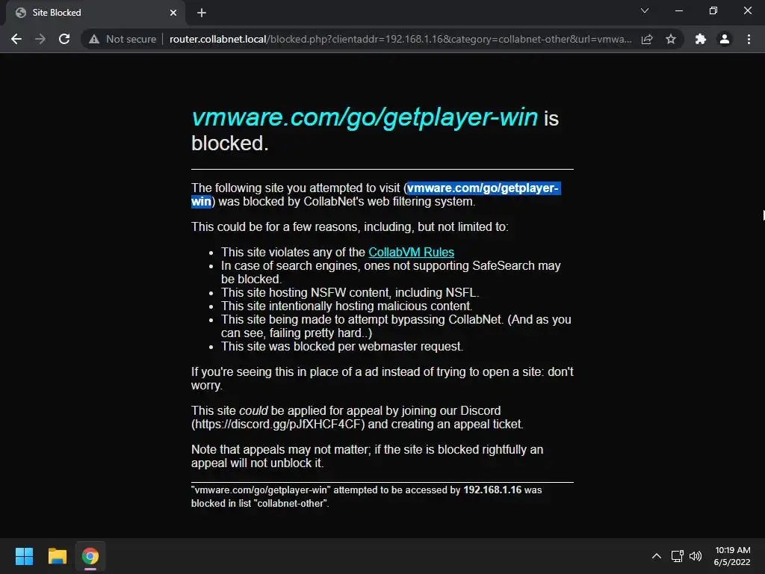Reload the blocked page
The image size is (765, 574).
[x=64, y=39]
